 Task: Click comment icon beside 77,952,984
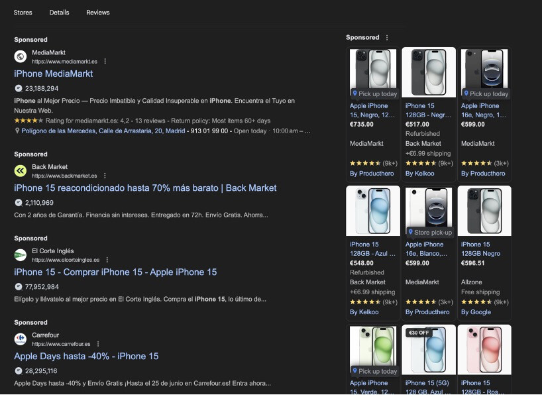[x=19, y=287]
